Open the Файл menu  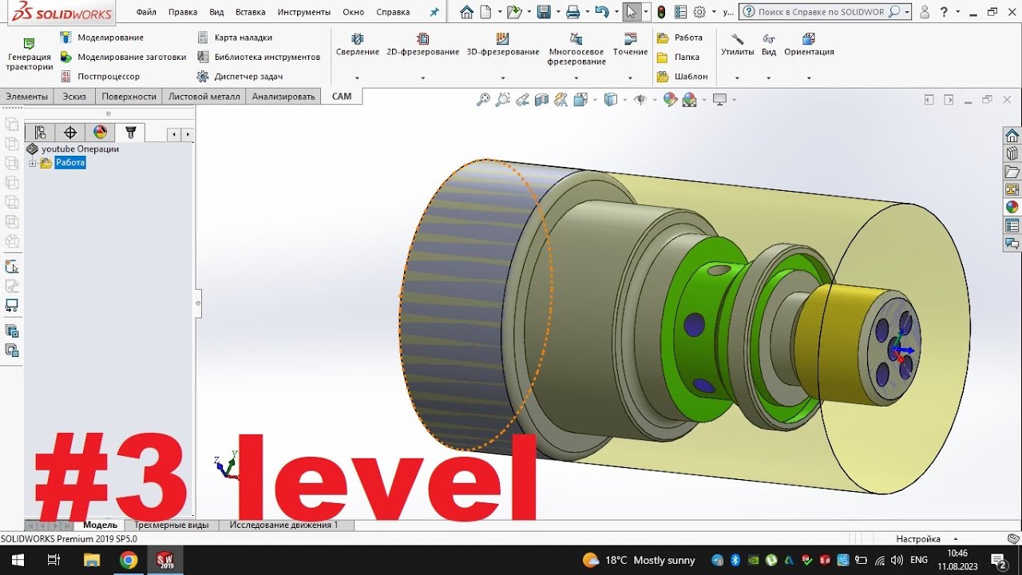146,12
